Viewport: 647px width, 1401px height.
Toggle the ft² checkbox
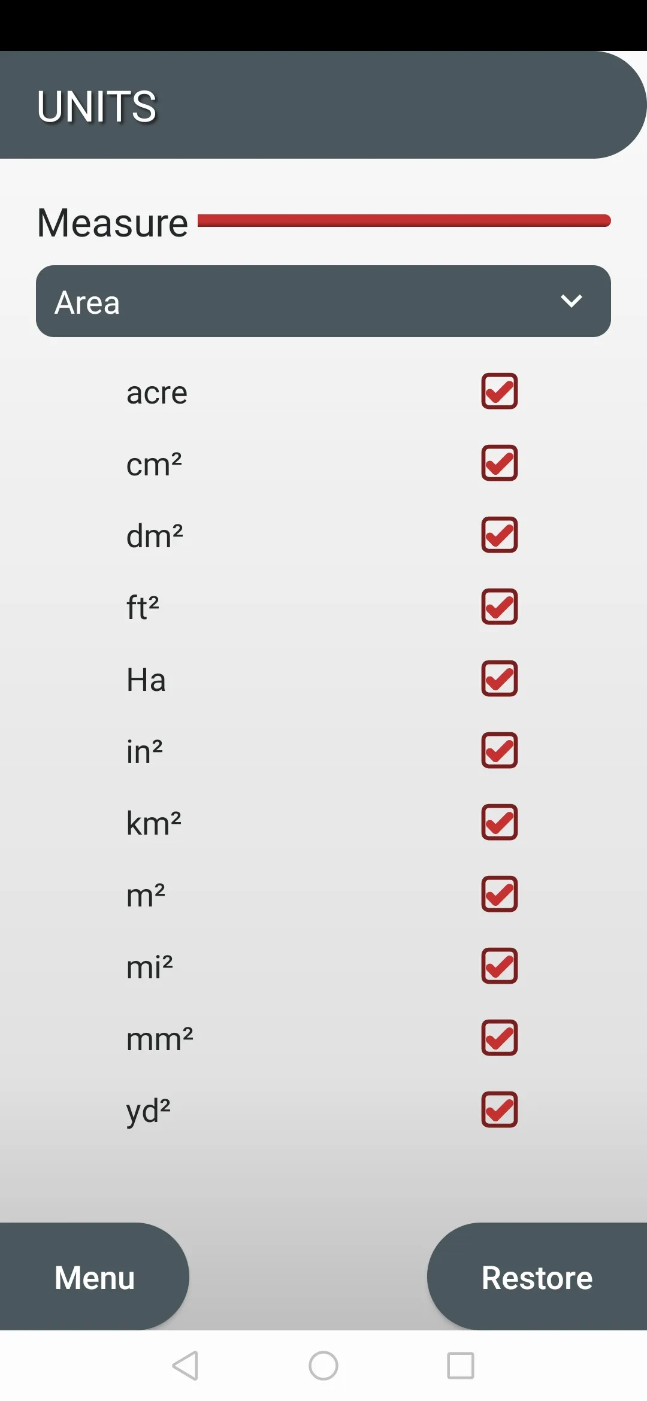pos(499,607)
